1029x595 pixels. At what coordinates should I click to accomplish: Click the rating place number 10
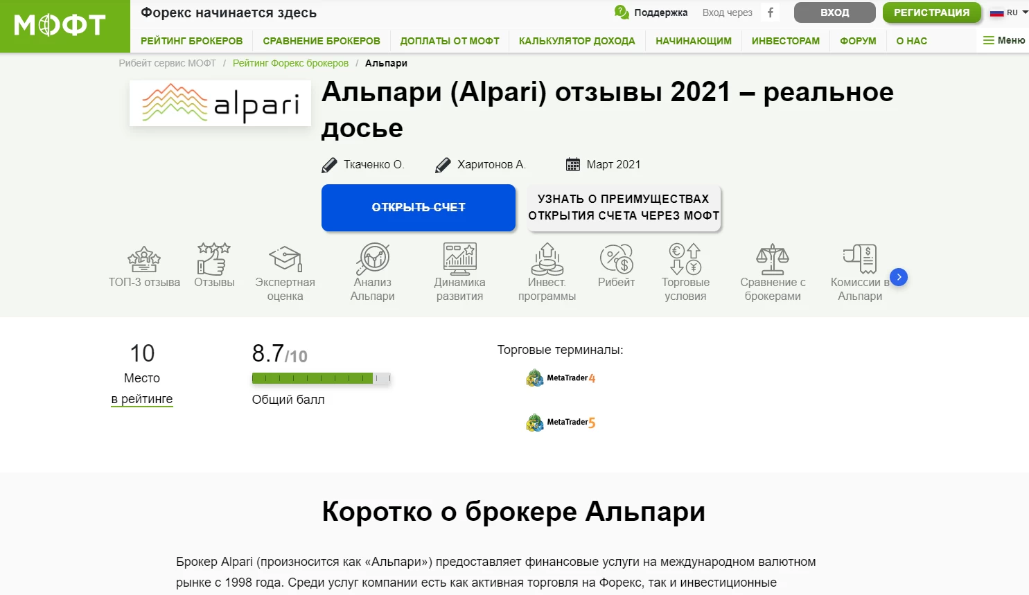point(142,353)
